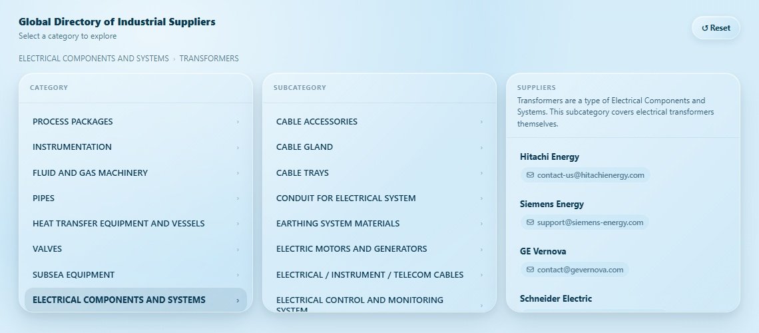This screenshot has height=333, width=759.
Task: Choose the Valves category
Action: (47, 249)
